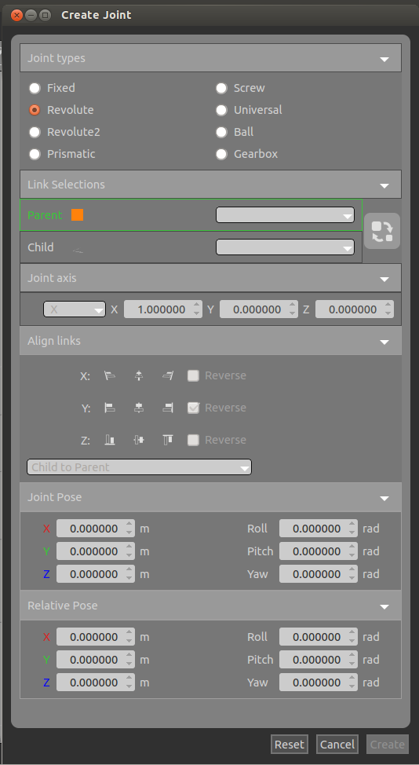Align X minimum icon in Align links
Viewport: 419px width, 765px height.
point(110,375)
